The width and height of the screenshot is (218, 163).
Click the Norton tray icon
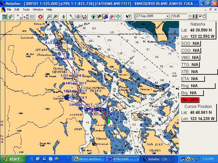coord(188,159)
